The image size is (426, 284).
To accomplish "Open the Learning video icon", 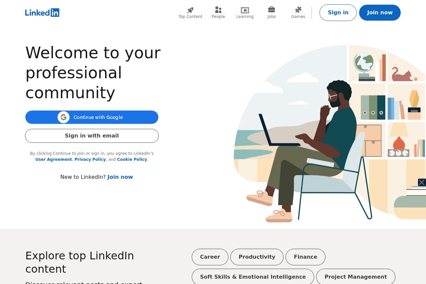I will [245, 10].
